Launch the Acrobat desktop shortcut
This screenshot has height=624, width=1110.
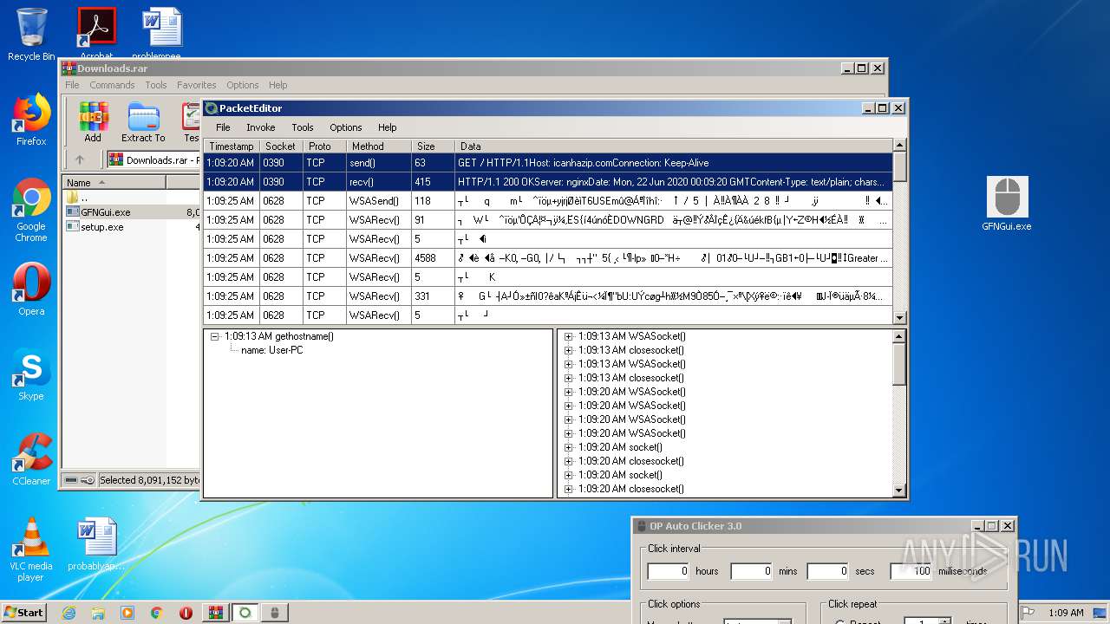tap(96, 33)
